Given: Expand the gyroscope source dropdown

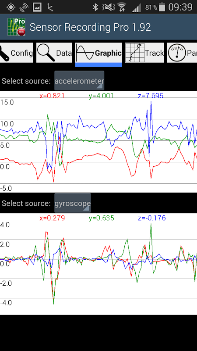Looking at the screenshot, I should pos(73,203).
